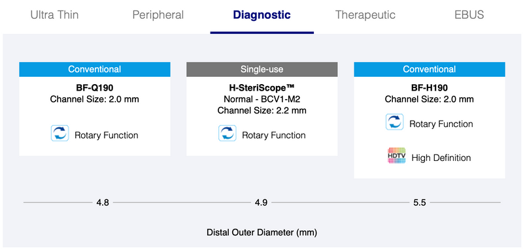
Task: Click the 'High Definition' label
Action: (x=441, y=158)
